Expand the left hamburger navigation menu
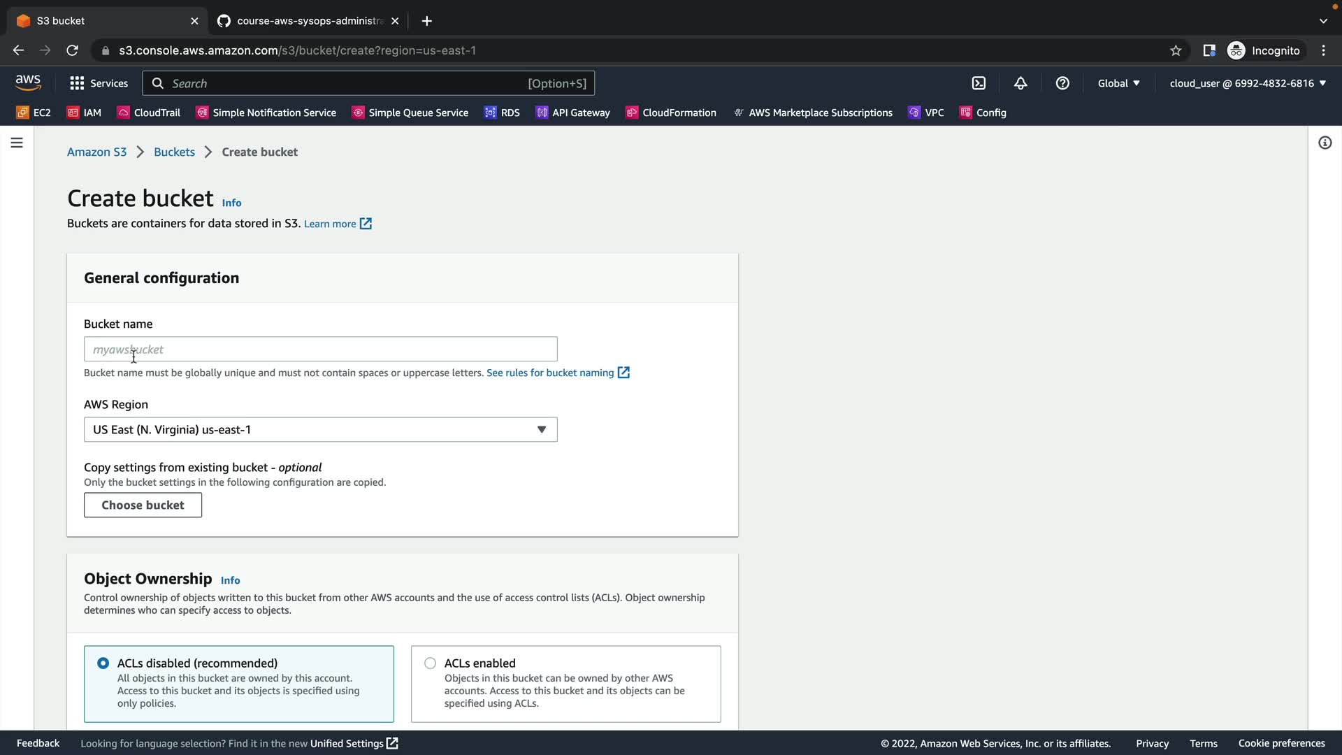The image size is (1342, 755). (17, 143)
